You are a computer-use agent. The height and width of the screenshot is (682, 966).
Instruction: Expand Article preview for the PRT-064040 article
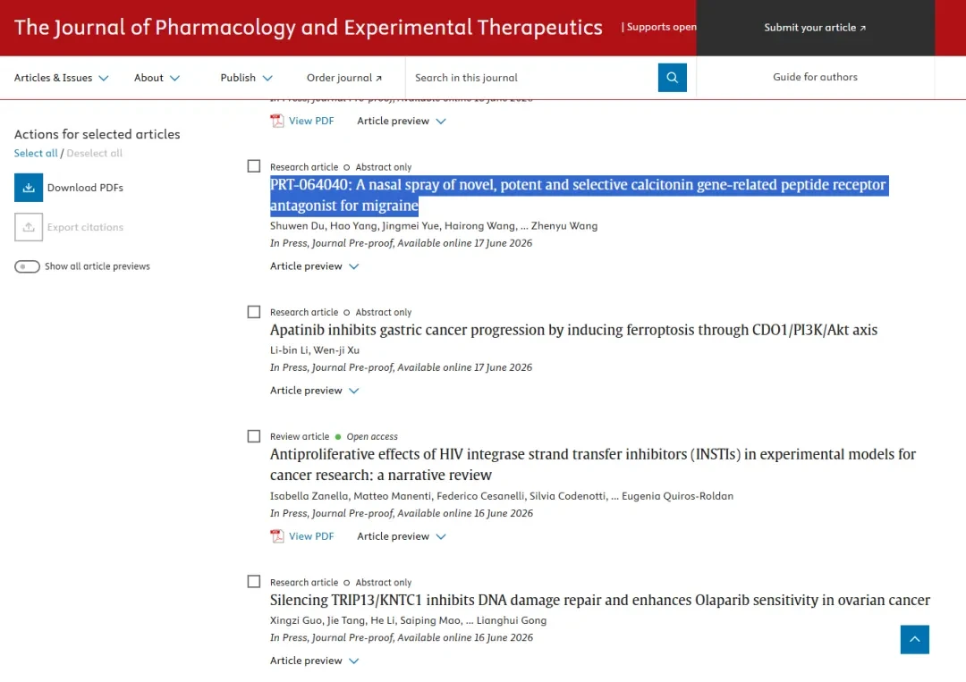(314, 265)
